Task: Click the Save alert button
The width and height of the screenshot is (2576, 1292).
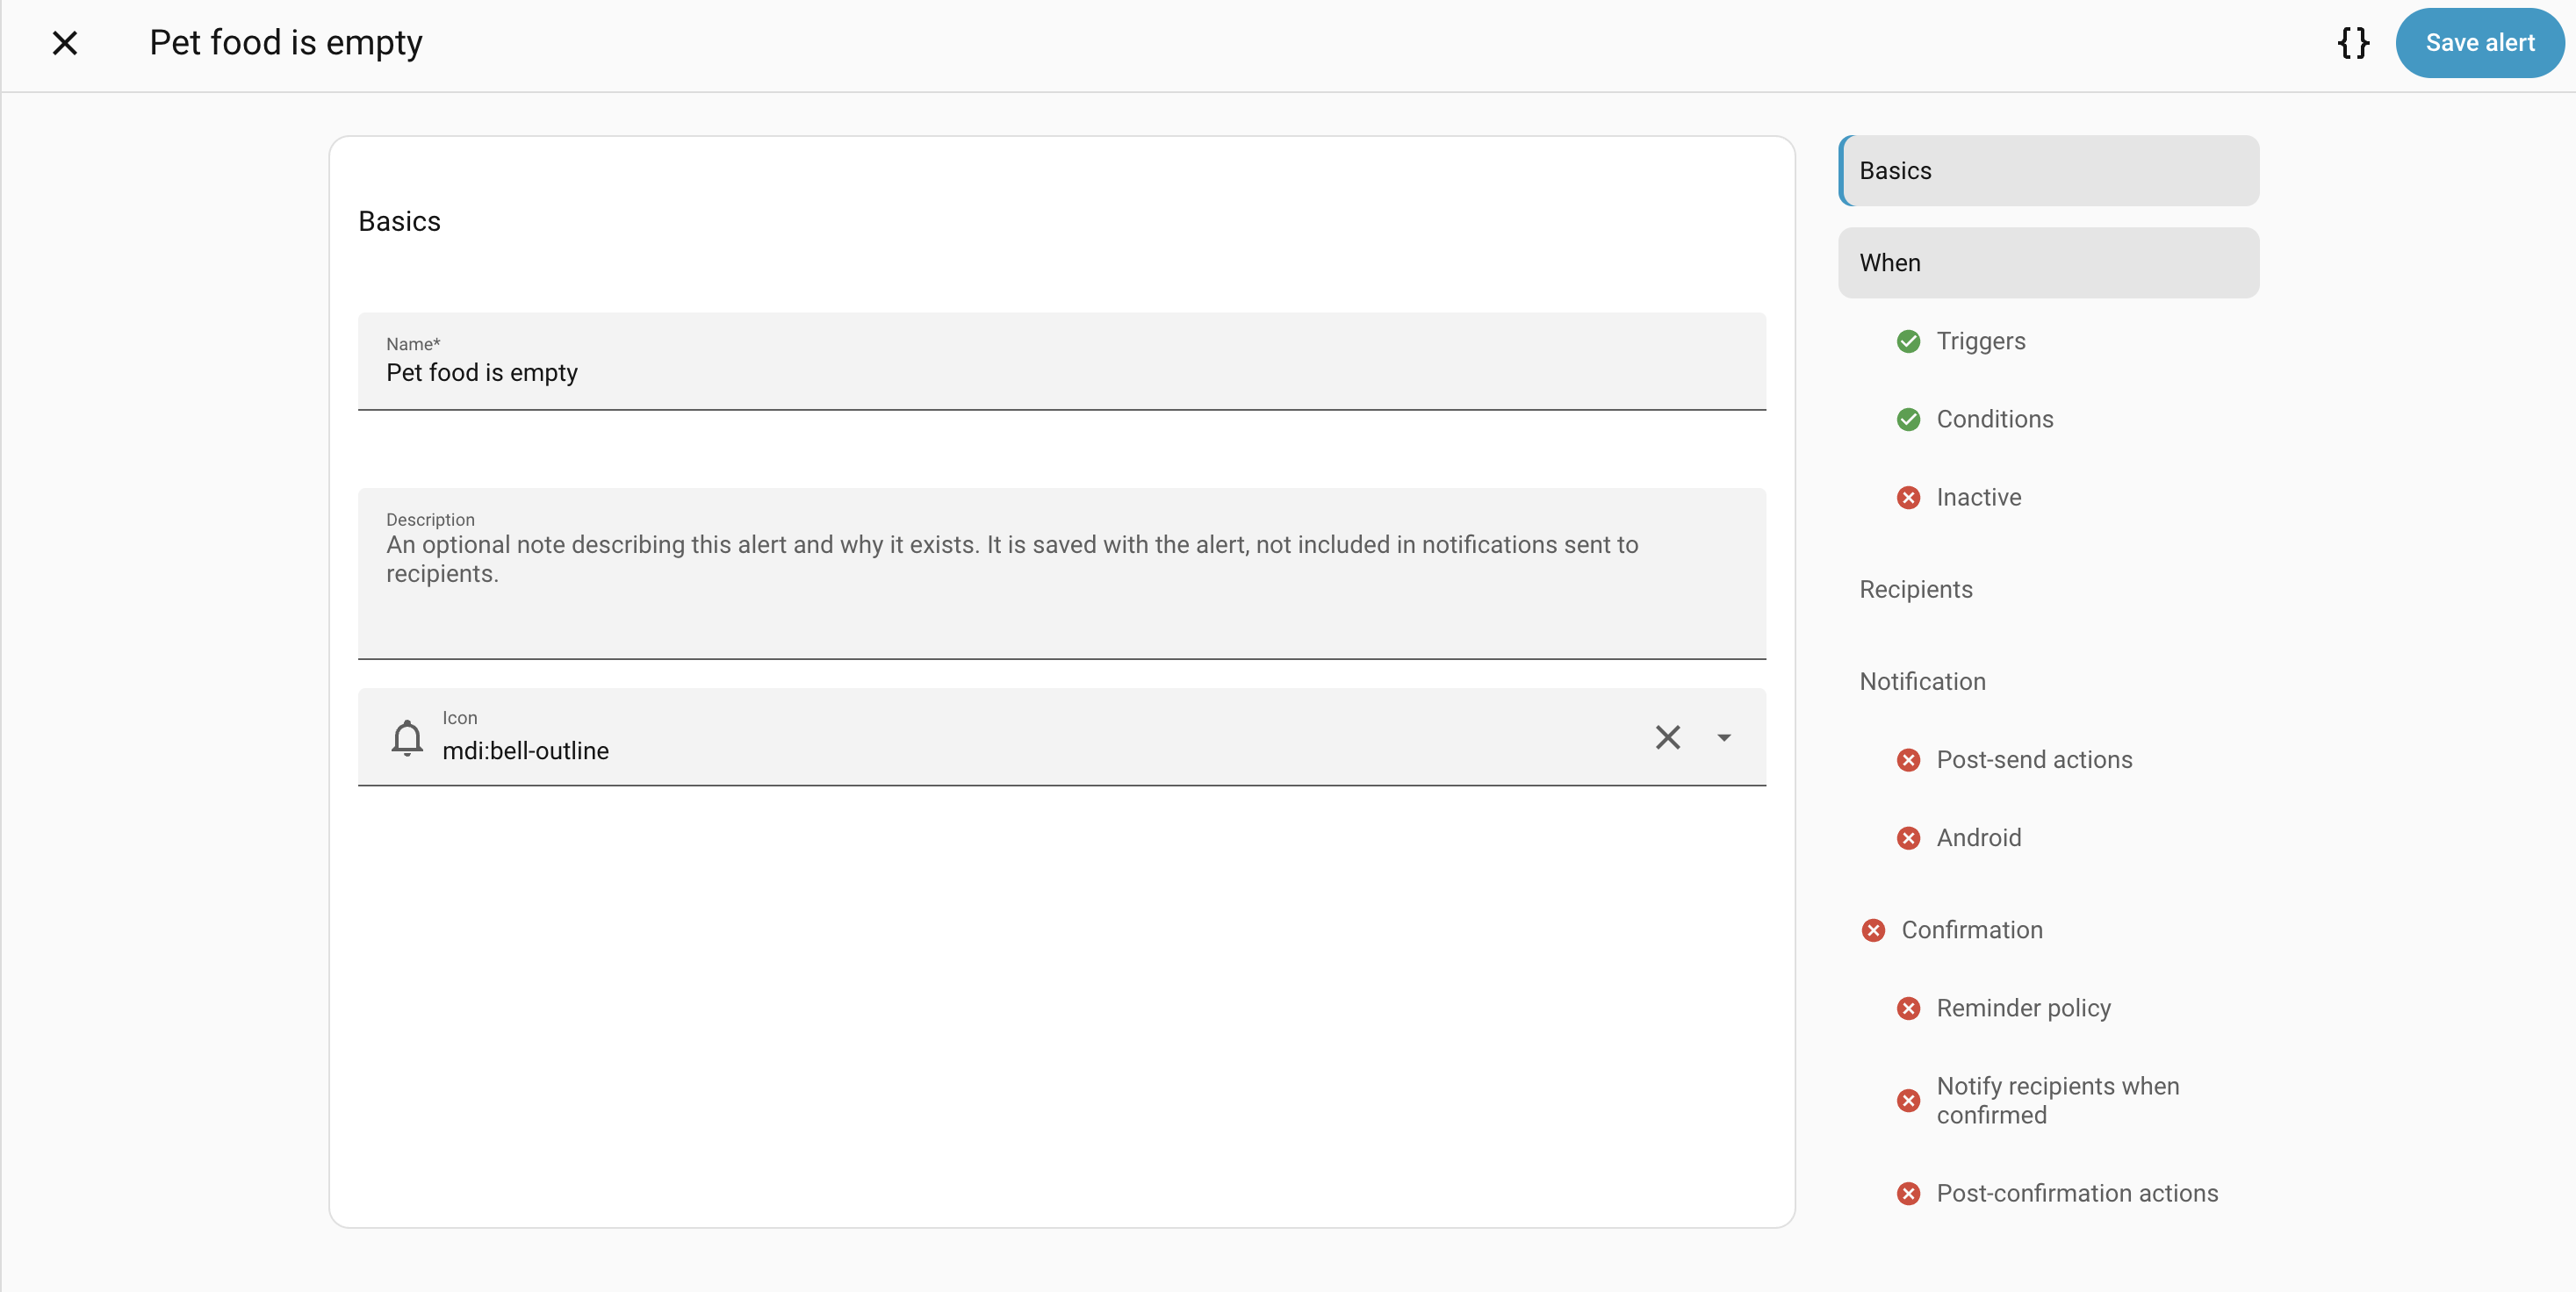Action: 2479,43
